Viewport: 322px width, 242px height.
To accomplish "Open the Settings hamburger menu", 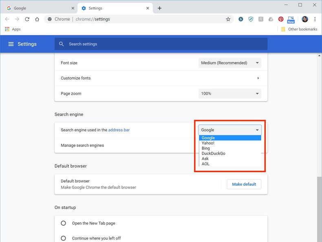I will coord(11,44).
